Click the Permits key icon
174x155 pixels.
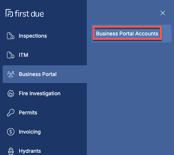pos(11,113)
